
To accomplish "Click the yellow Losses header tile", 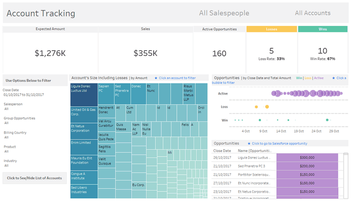I will [x=271, y=29].
